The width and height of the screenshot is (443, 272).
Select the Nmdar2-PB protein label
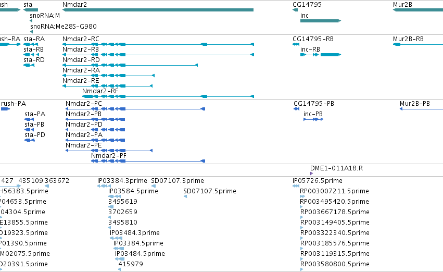click(83, 114)
